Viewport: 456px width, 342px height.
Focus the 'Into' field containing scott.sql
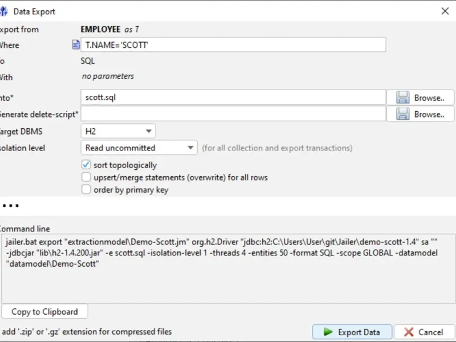234,97
